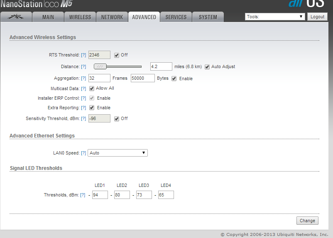333x238 pixels.
Task: Click the Change button
Action: click(307, 221)
